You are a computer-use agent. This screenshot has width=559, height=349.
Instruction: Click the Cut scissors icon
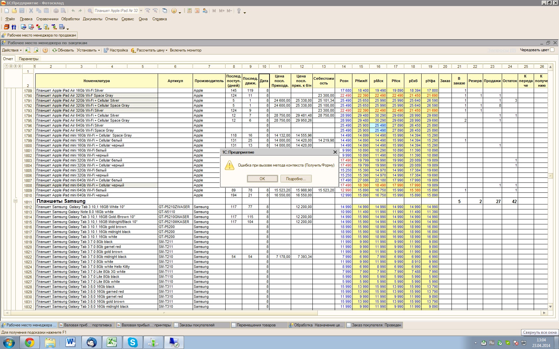point(31,11)
